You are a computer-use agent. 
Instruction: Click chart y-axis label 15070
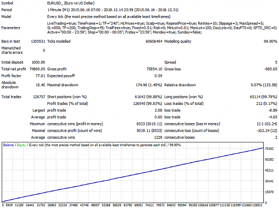269,192
